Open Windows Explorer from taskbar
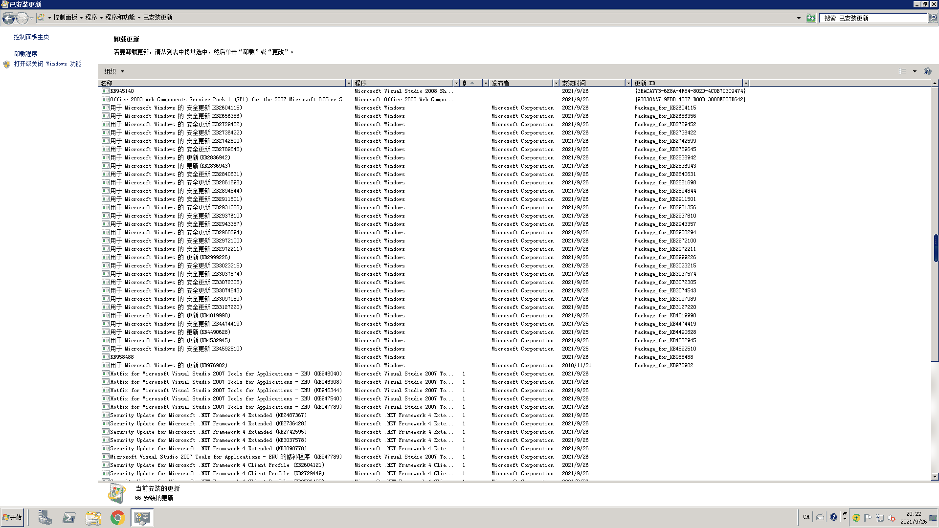The height and width of the screenshot is (528, 939). pos(93,518)
